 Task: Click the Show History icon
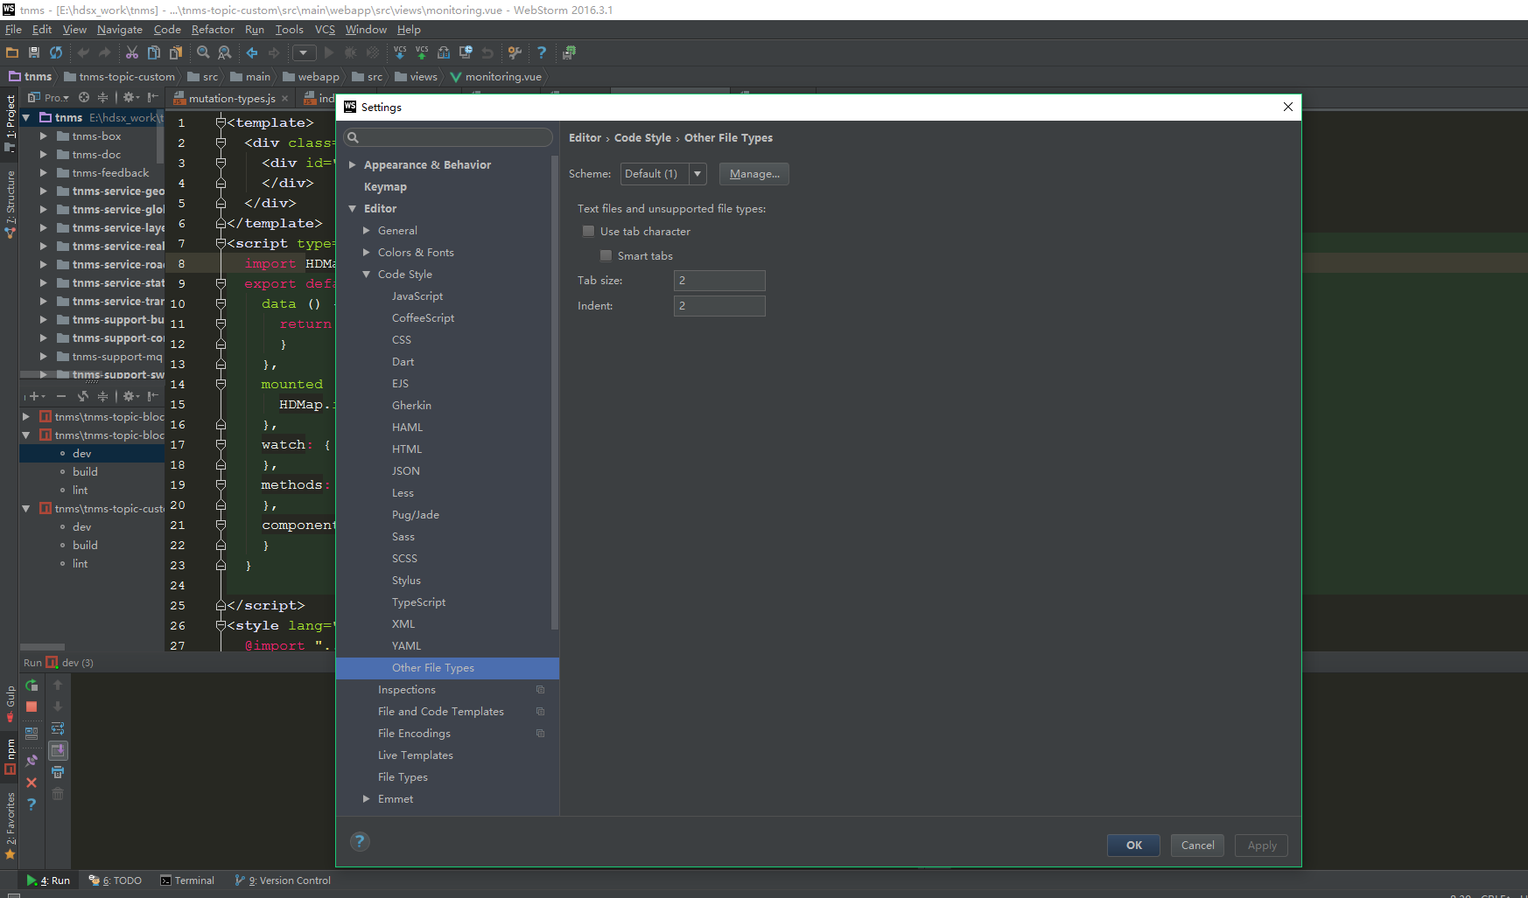click(x=466, y=52)
